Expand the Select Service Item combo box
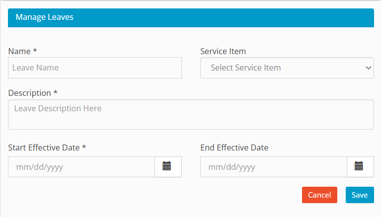This screenshot has width=381, height=217. (287, 68)
